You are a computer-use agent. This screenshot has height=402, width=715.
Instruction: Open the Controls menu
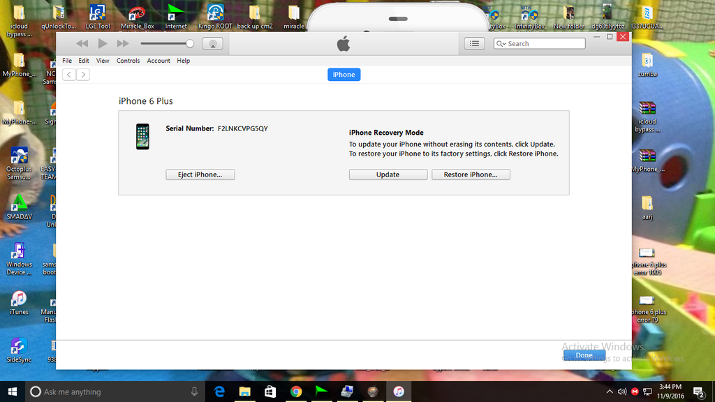(128, 61)
